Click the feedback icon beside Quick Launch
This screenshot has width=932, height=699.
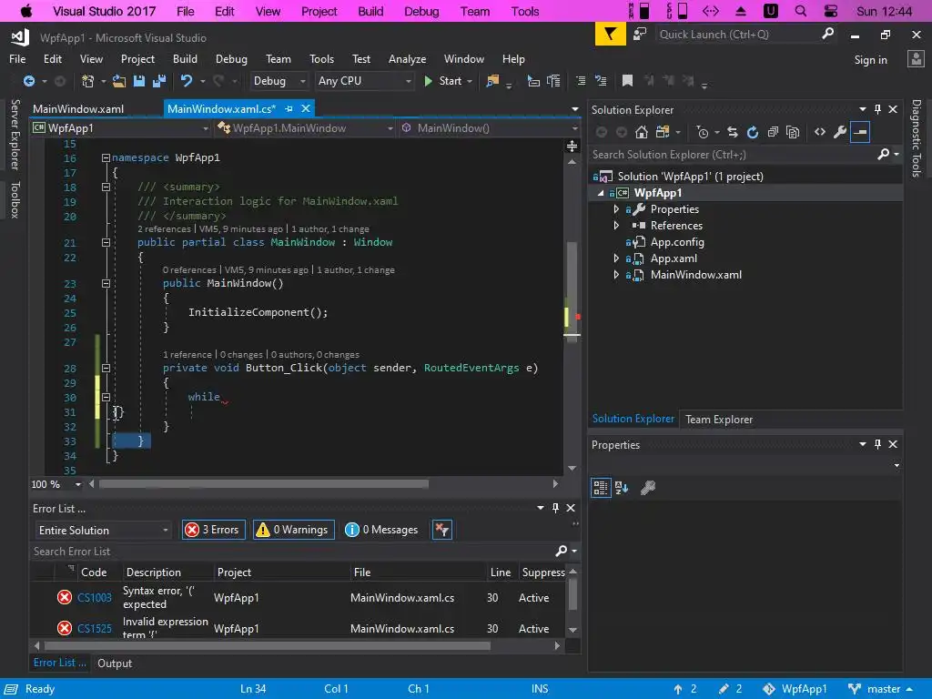pyautogui.click(x=640, y=35)
